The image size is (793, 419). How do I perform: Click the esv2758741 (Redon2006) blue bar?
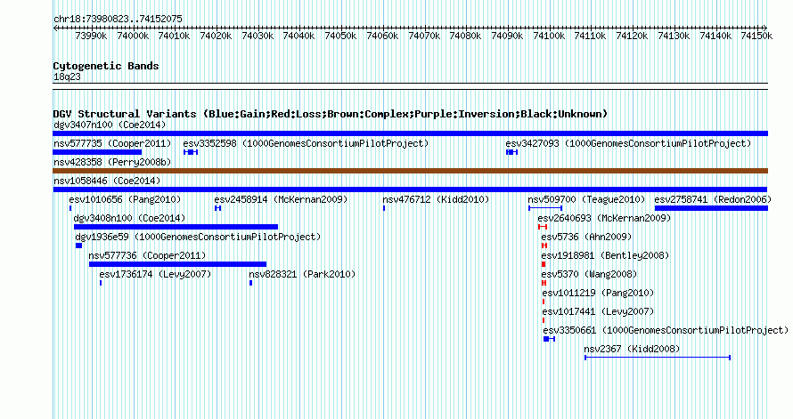pos(711,208)
